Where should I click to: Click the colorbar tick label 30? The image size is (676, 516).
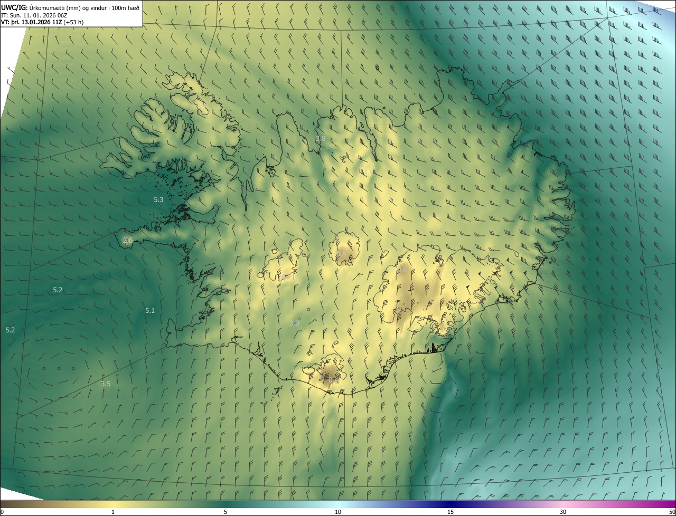563,512
